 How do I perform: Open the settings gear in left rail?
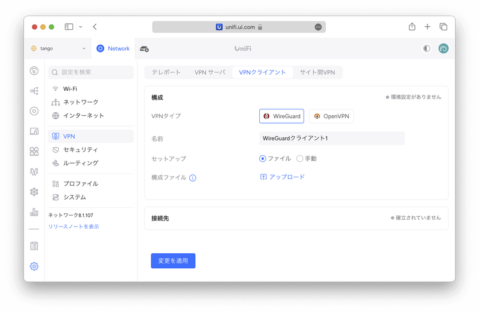point(34,266)
